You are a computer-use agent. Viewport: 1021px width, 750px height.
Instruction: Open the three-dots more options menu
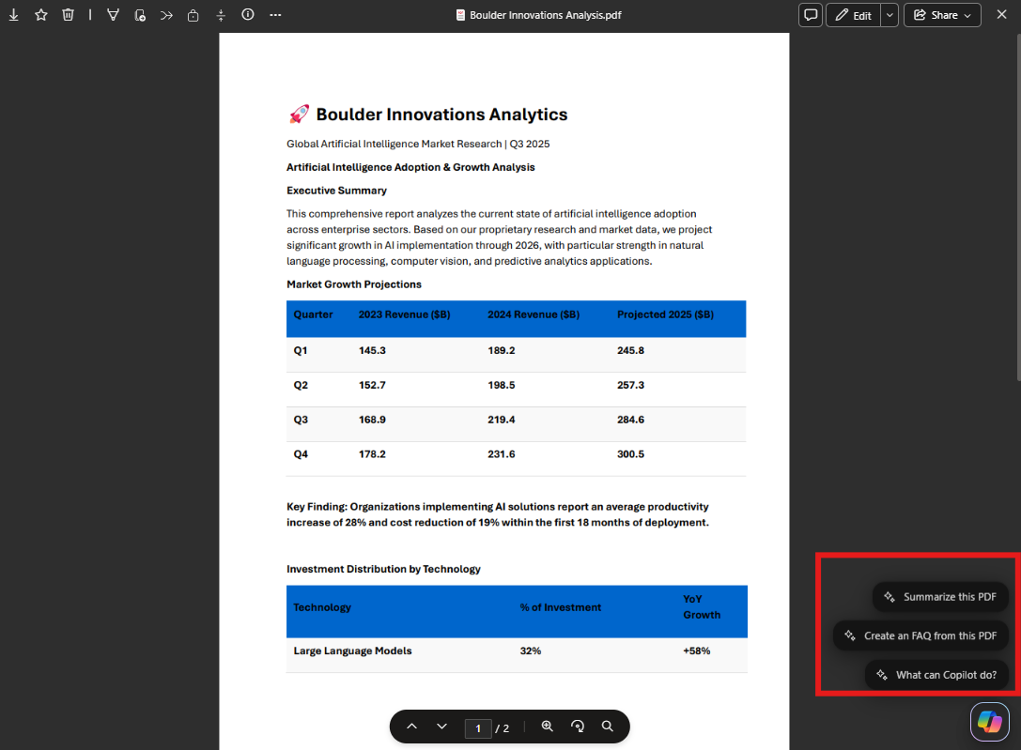pos(275,15)
